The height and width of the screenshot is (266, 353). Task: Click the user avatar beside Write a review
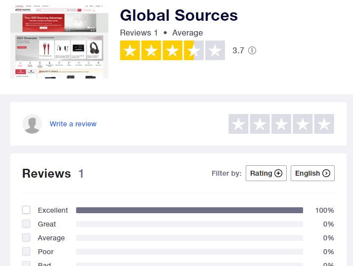point(32,124)
